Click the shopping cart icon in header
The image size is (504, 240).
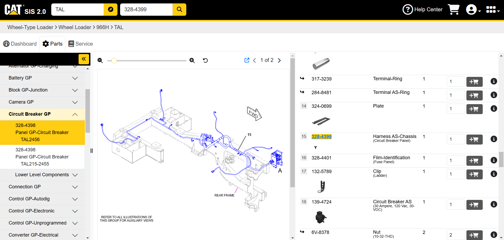pos(454,10)
